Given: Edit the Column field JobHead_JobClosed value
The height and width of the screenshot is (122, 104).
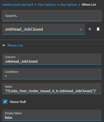Looking at the screenshot, I should [x=52, y=59].
